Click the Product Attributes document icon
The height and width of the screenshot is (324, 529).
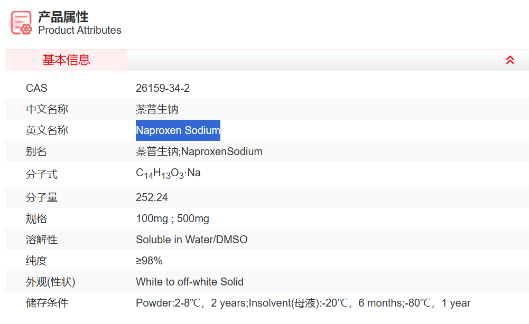pos(21,23)
